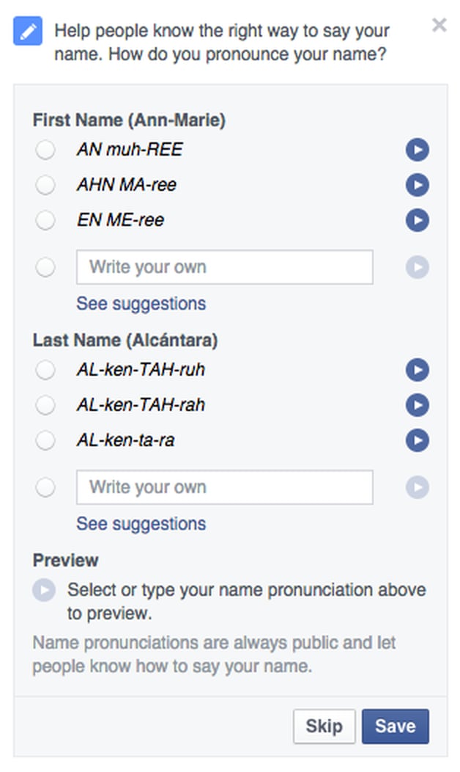Screen dimensions: 460x772
Task: Play the EN ME-ree pronunciation audio
Action: tap(418, 220)
